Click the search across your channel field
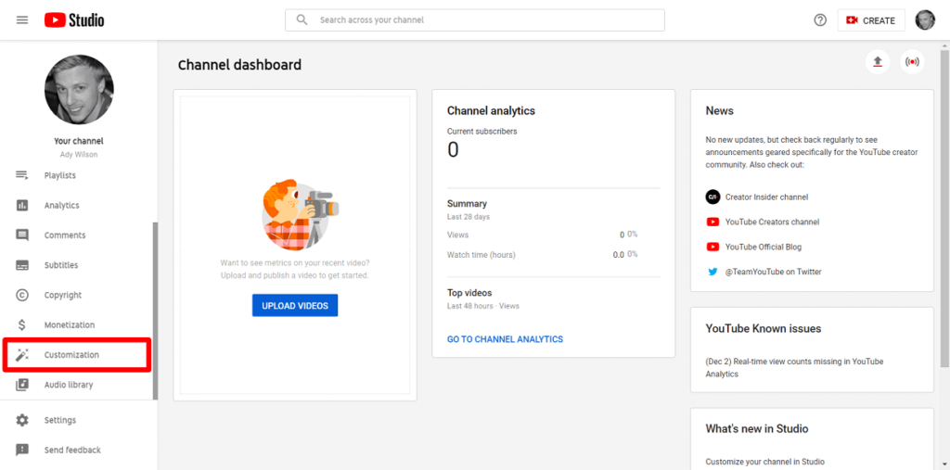950x470 pixels. 475,20
